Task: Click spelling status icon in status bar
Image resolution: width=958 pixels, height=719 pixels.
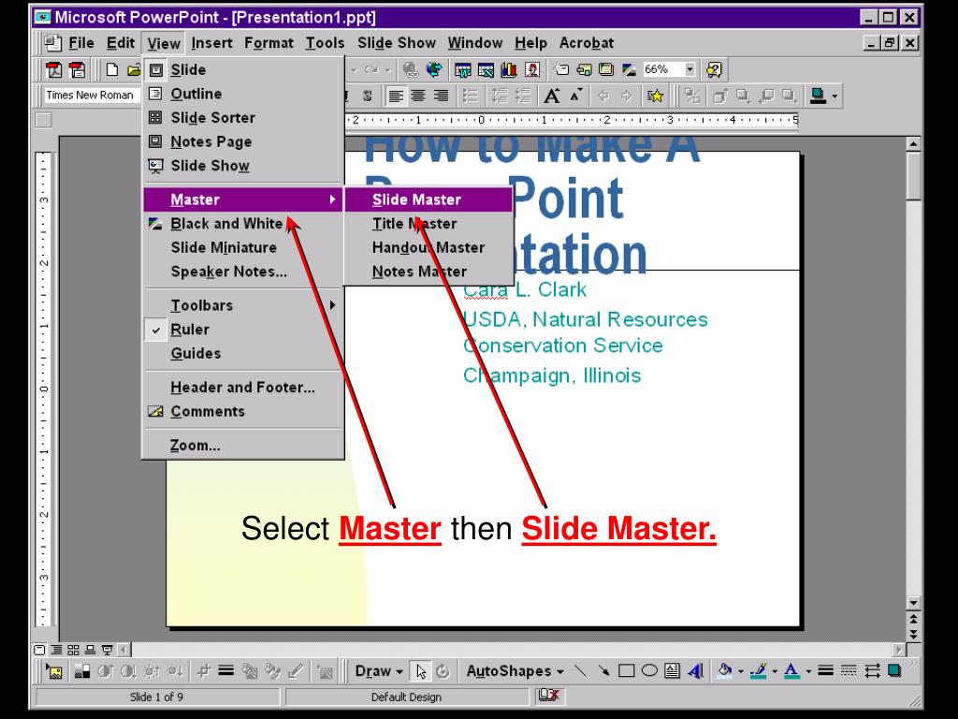Action: 548,696
